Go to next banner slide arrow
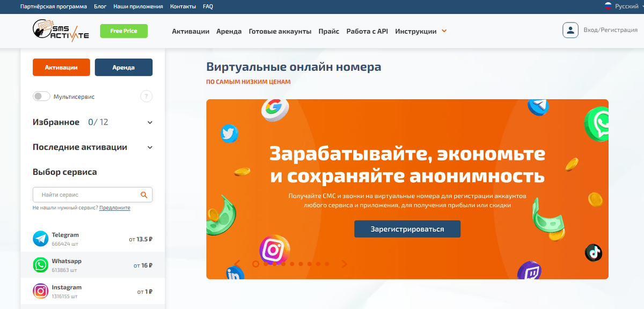The image size is (644, 309). tap(345, 263)
